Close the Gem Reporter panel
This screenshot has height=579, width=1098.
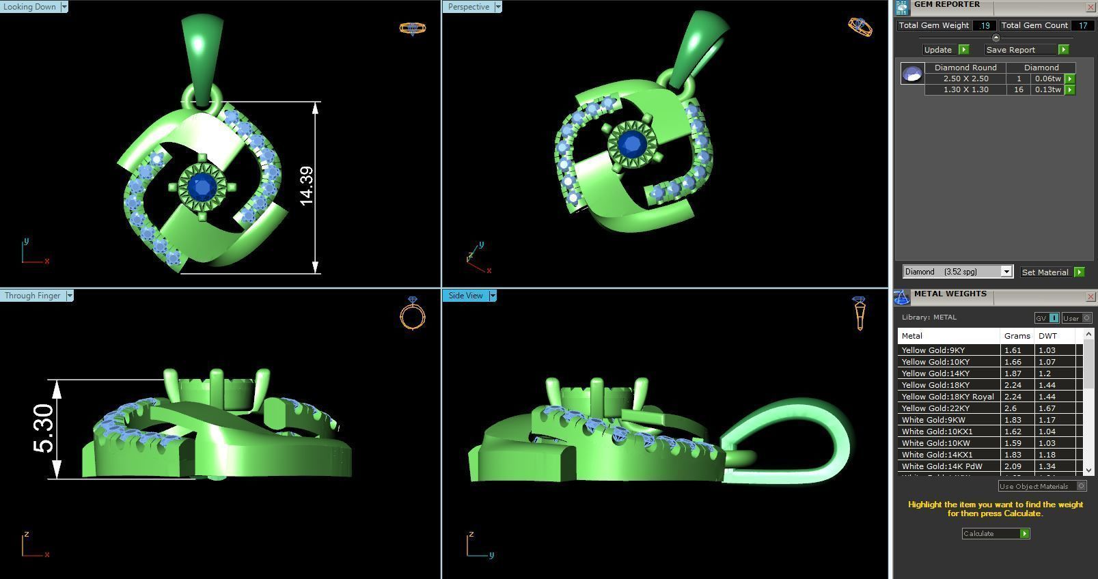[1090, 7]
